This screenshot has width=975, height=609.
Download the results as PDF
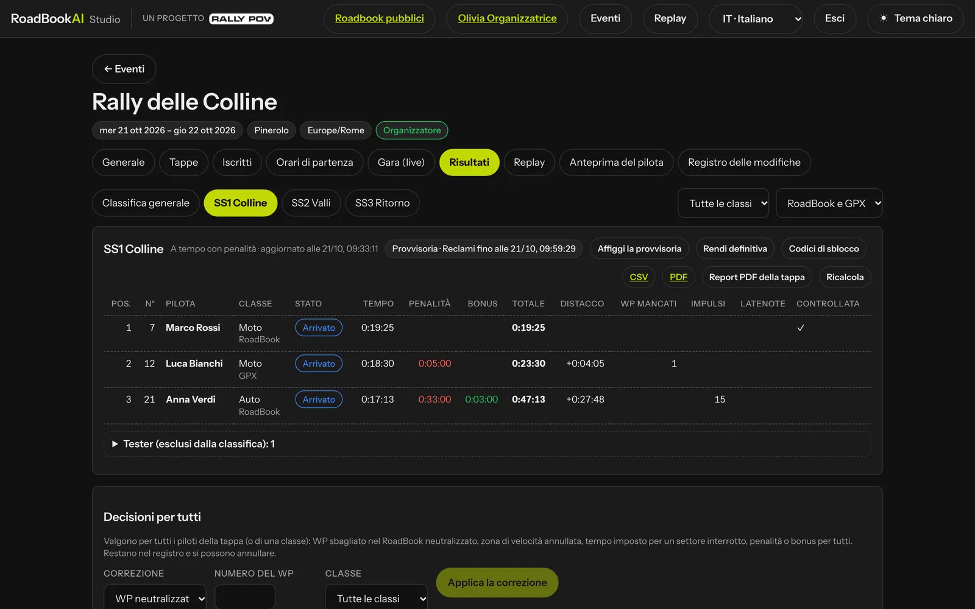coord(678,277)
